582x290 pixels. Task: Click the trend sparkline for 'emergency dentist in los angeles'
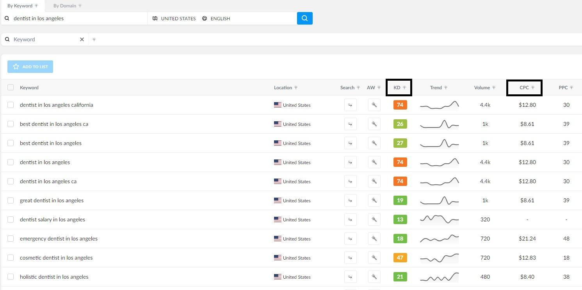(x=439, y=239)
